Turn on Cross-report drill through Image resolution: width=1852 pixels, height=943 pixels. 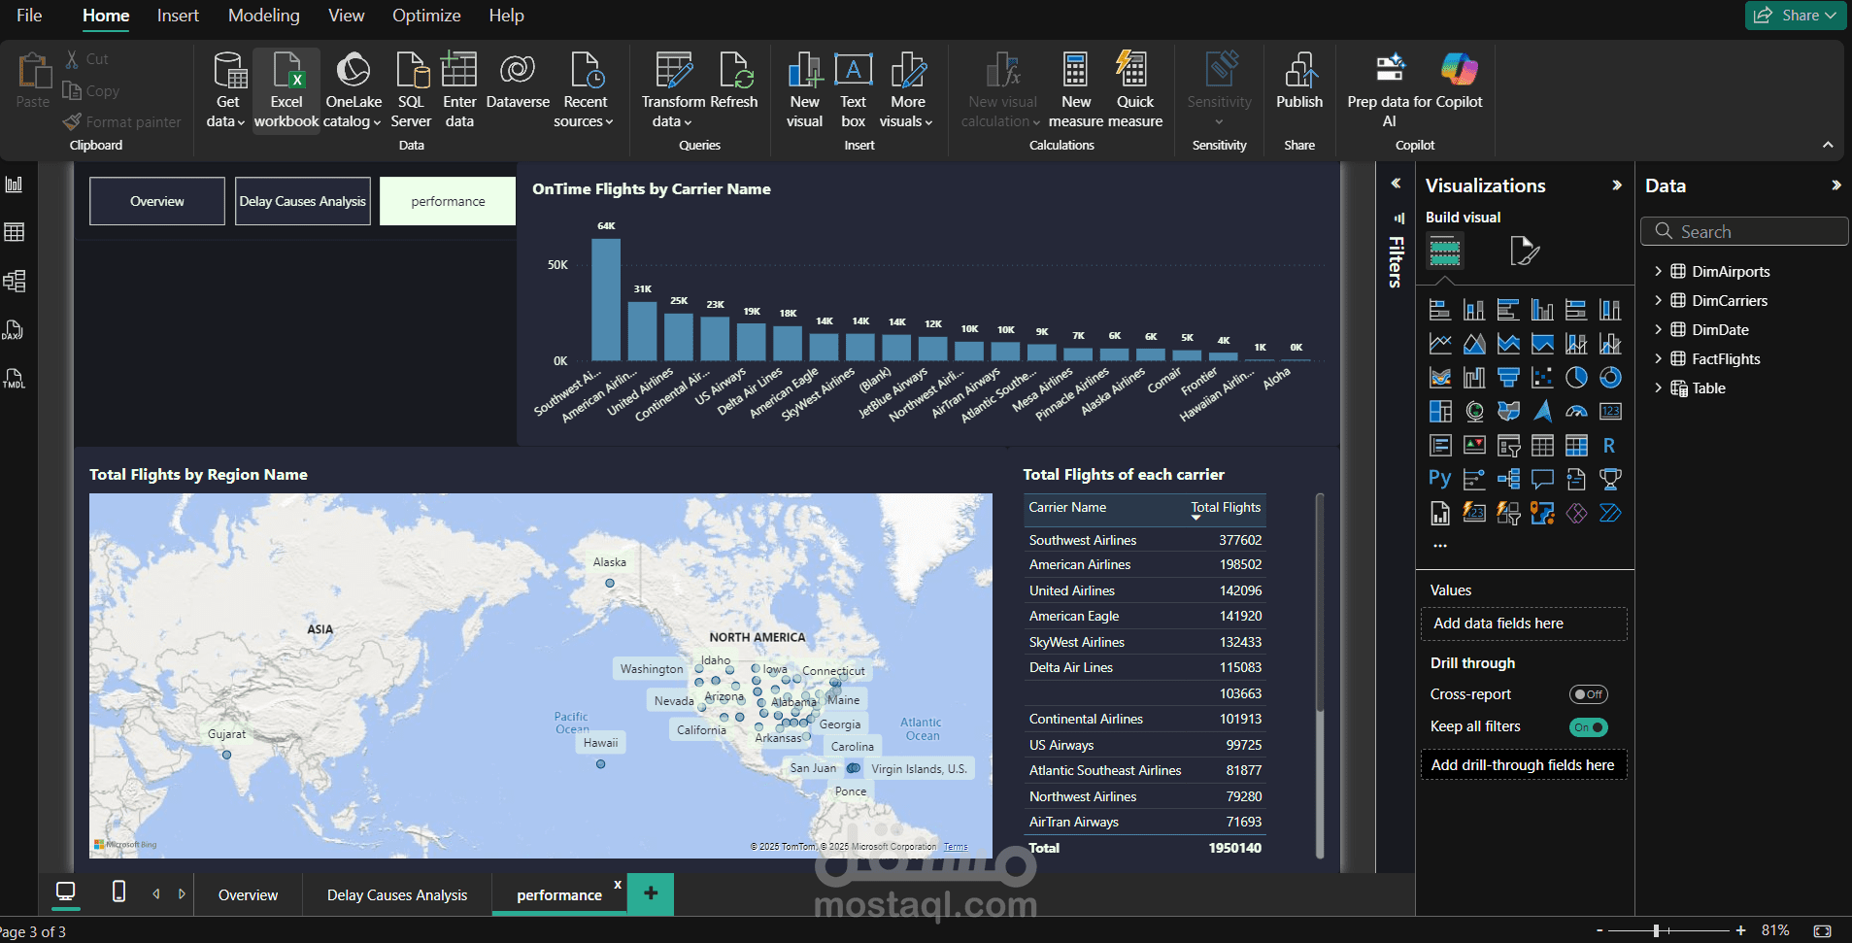[x=1589, y=694]
